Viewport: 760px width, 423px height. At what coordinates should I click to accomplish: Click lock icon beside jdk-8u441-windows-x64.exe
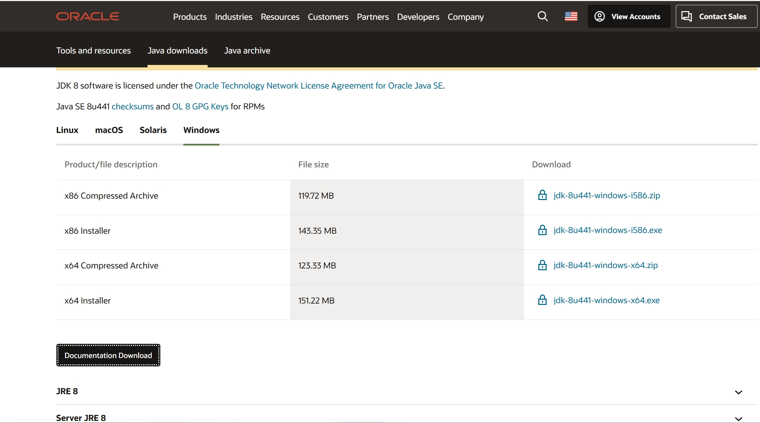click(x=542, y=300)
